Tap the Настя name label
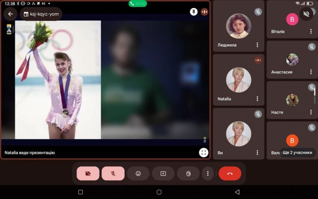This screenshot has height=199, width=318. [x=277, y=112]
